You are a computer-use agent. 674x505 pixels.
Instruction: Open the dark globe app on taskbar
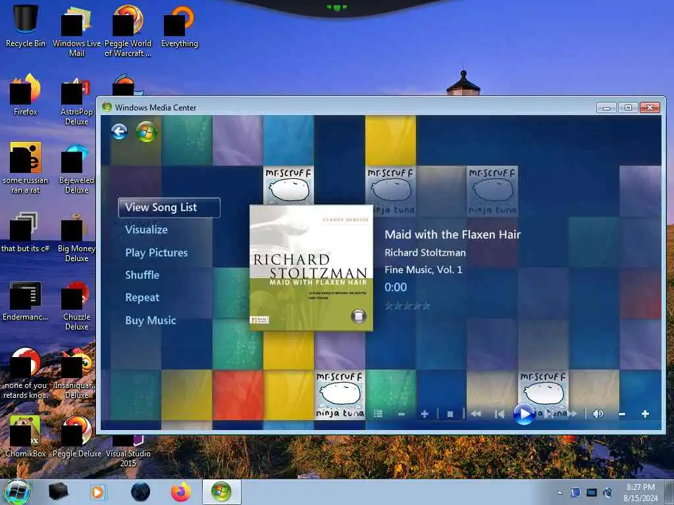coord(141,492)
